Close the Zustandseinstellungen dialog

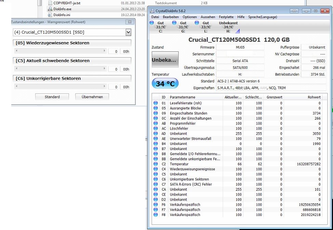click(130, 22)
